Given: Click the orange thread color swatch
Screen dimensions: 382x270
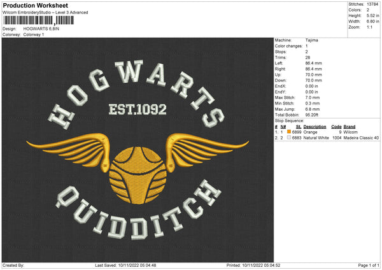Looking at the screenshot, I should pos(289,132).
